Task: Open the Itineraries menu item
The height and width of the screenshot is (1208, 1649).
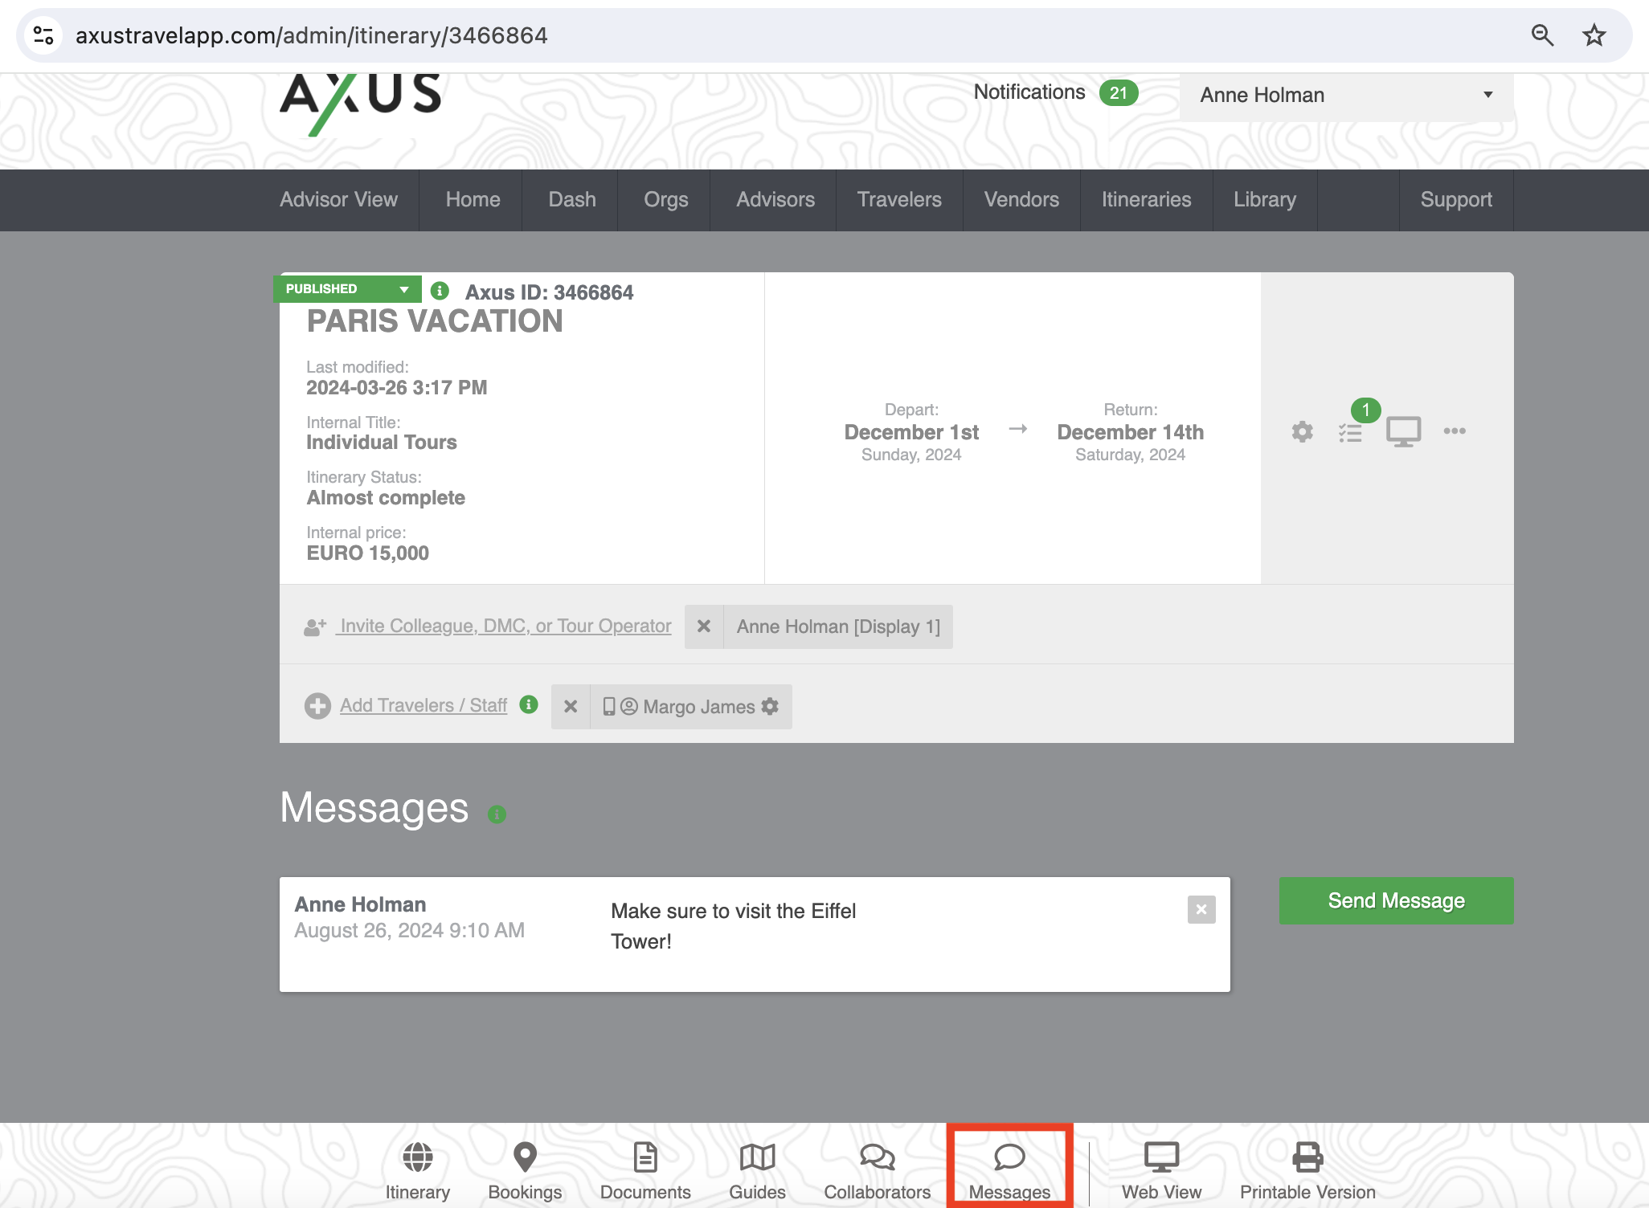Action: click(x=1147, y=200)
